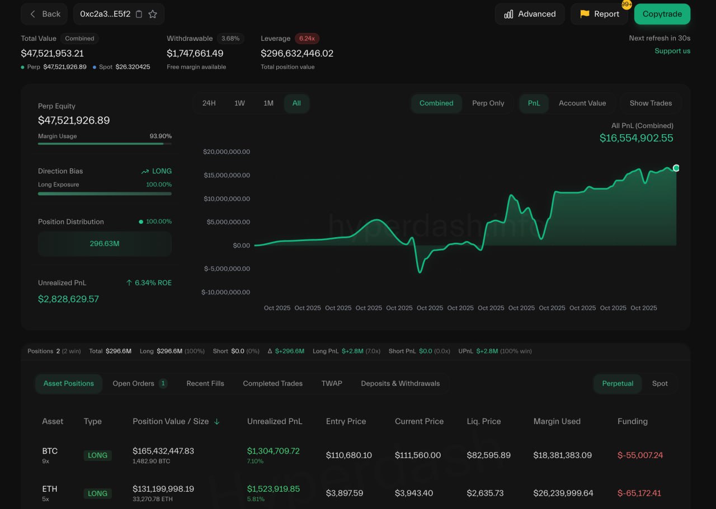
Task: Switch positions view to Spot
Action: (660, 384)
